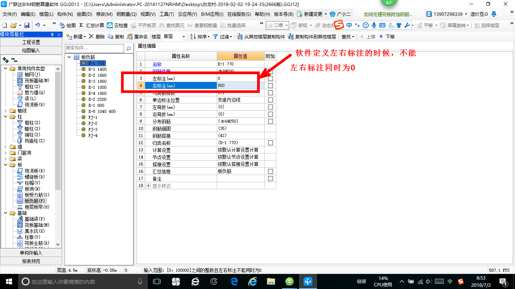Click 报表预览 button

click(x=31, y=261)
